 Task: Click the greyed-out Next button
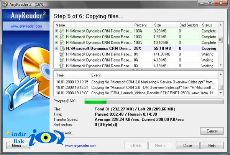click(x=160, y=145)
